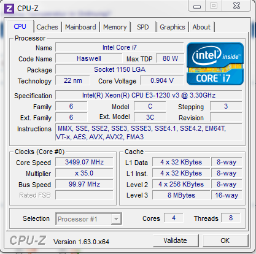
Task: Click the Validate button
Action: (x=176, y=241)
